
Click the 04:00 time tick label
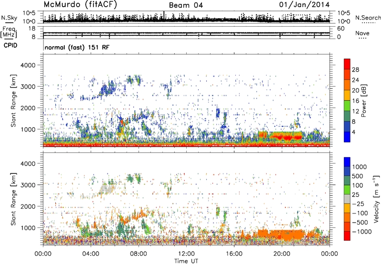[90, 254]
